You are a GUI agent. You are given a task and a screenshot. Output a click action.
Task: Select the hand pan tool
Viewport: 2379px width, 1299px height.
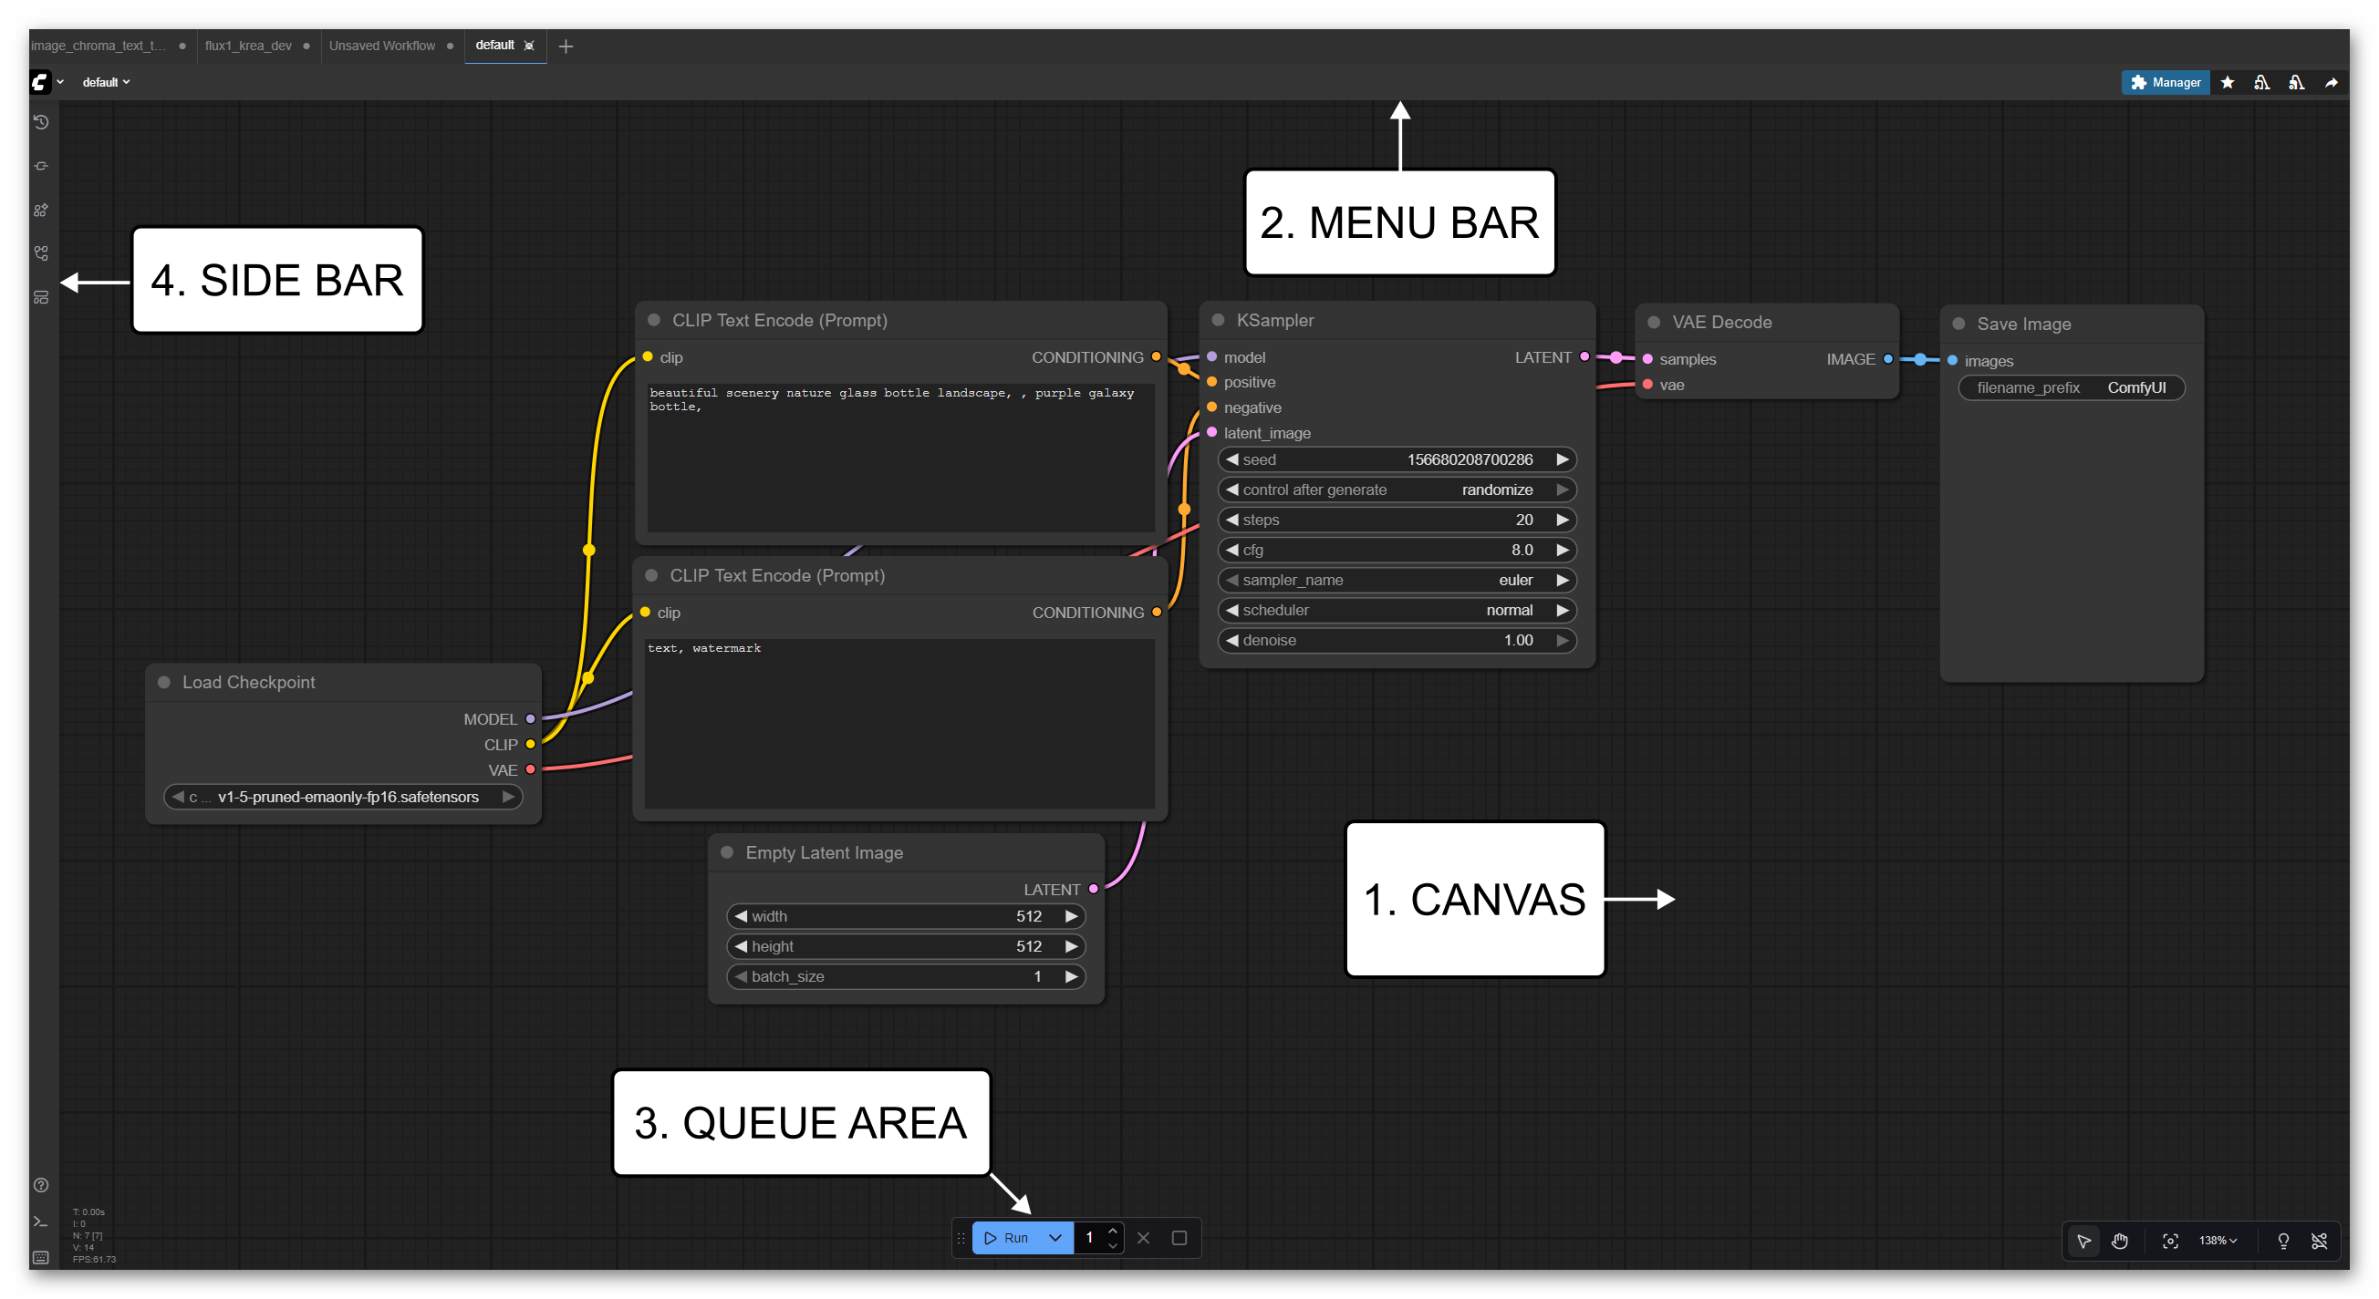coord(2120,1241)
